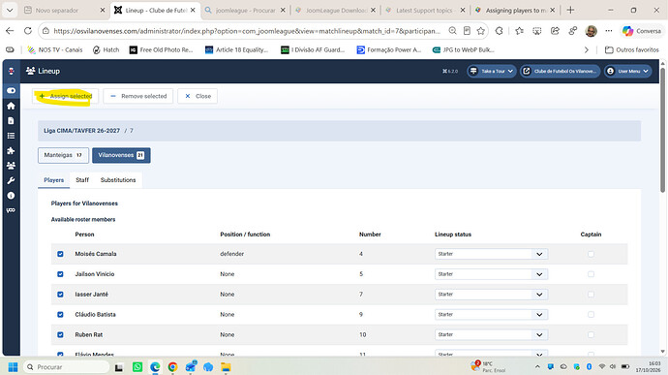Open lineup status dropdown for Iasser Janté

[491, 295]
